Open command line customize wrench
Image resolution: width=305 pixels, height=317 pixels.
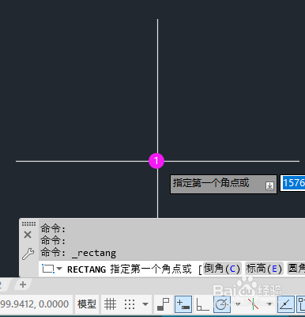point(28,254)
